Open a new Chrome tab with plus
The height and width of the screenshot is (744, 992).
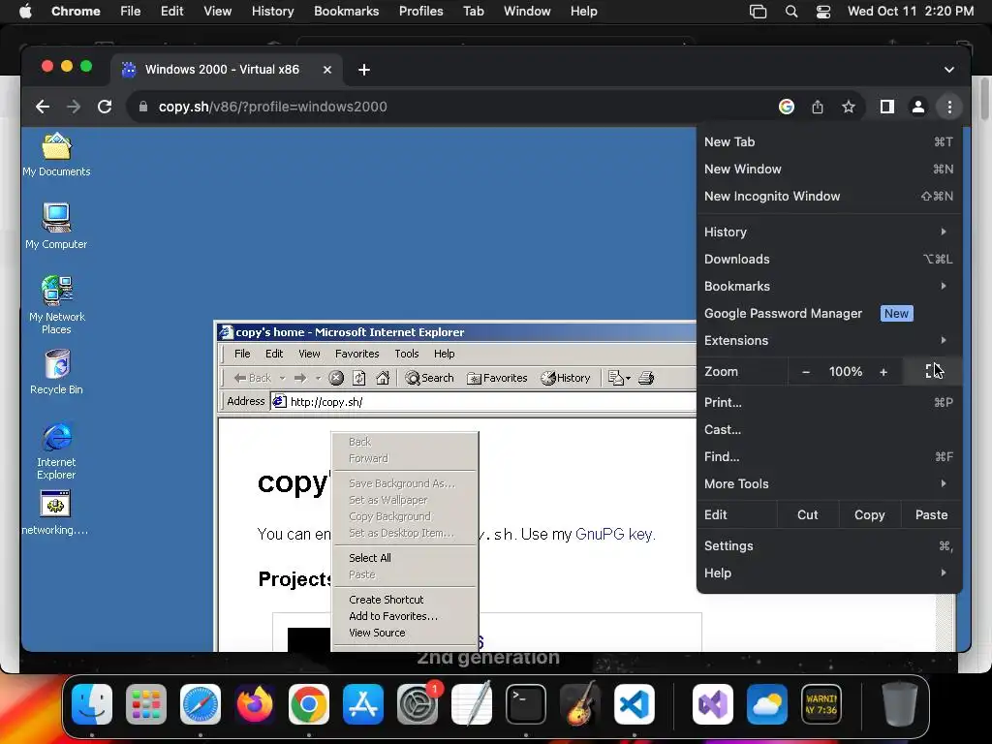coord(364,70)
